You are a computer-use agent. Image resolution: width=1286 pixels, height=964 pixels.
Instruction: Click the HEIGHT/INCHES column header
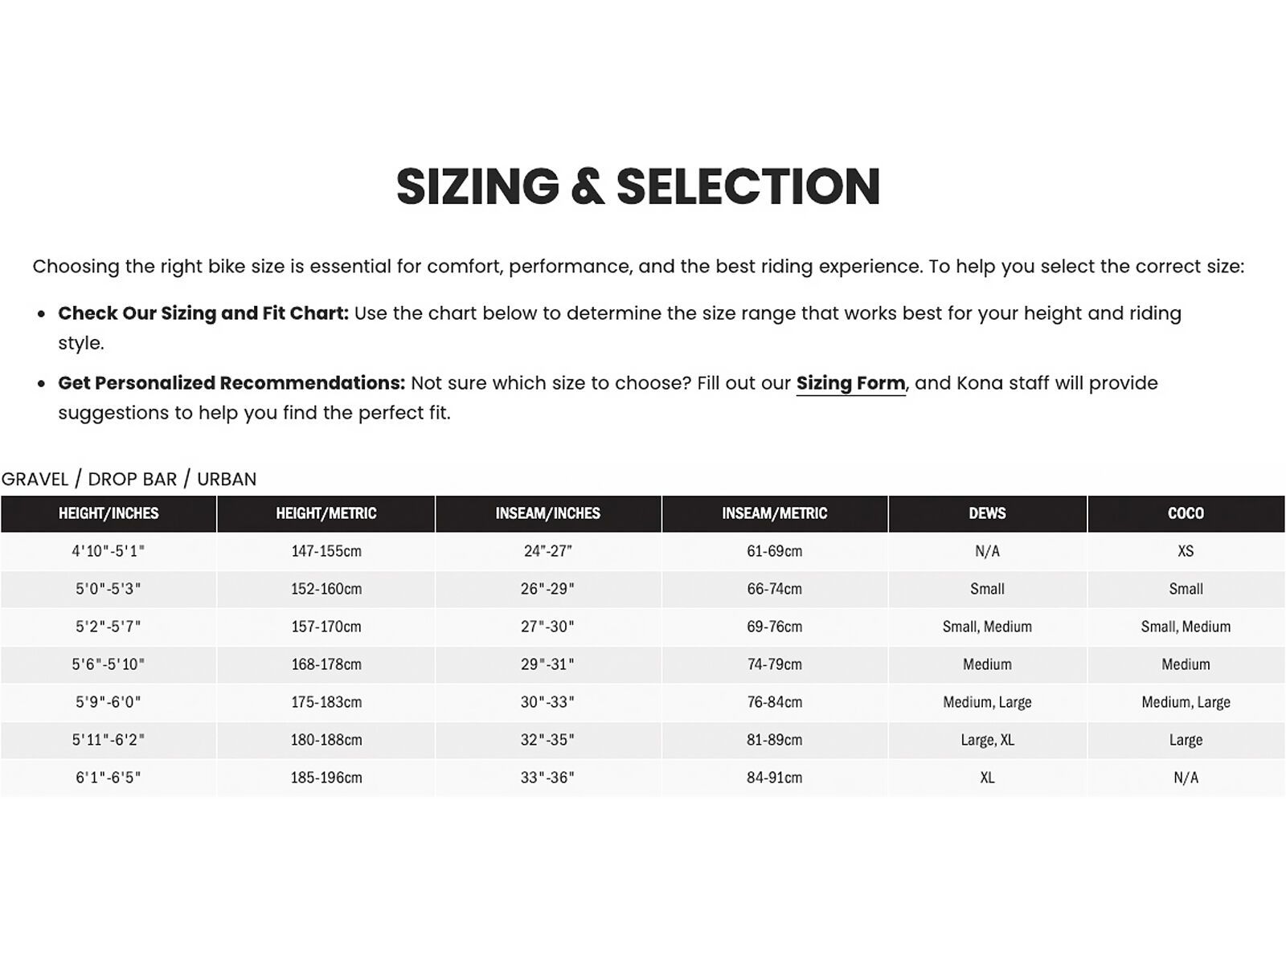coord(109,513)
